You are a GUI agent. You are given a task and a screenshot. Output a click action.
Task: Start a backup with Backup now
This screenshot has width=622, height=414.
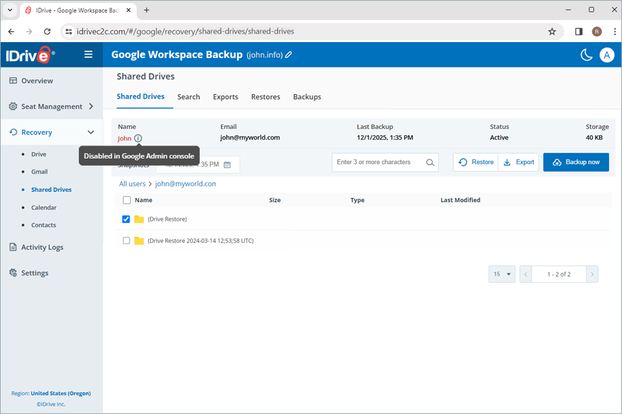pyautogui.click(x=576, y=162)
